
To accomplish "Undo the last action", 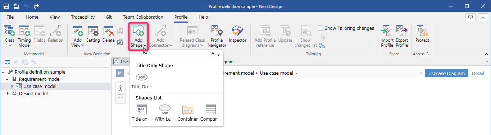I will pyautogui.click(x=26, y=6).
